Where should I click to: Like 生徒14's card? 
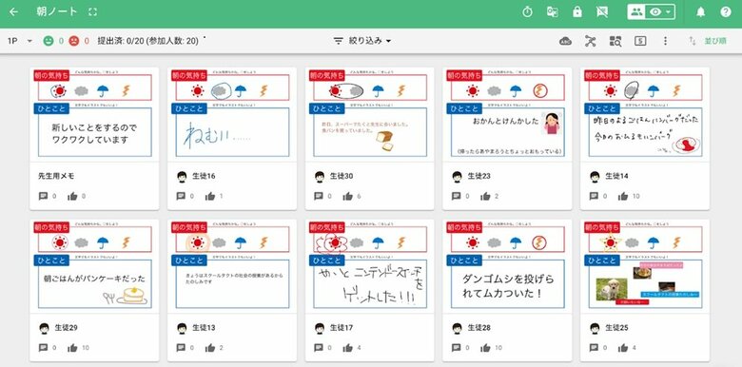coord(623,196)
